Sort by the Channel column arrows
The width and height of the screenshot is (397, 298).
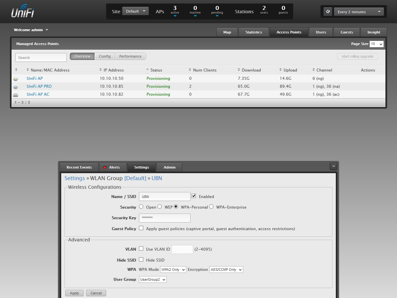(314, 70)
